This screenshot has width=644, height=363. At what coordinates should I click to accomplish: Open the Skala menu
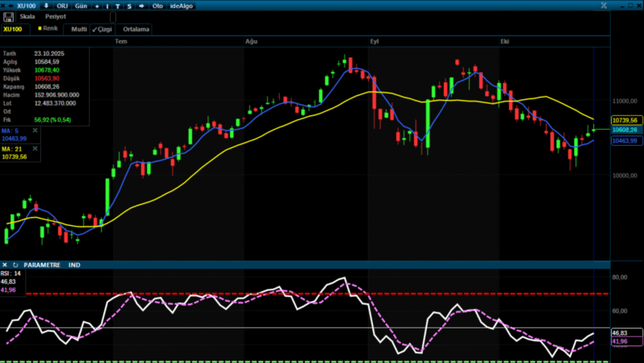click(x=27, y=17)
